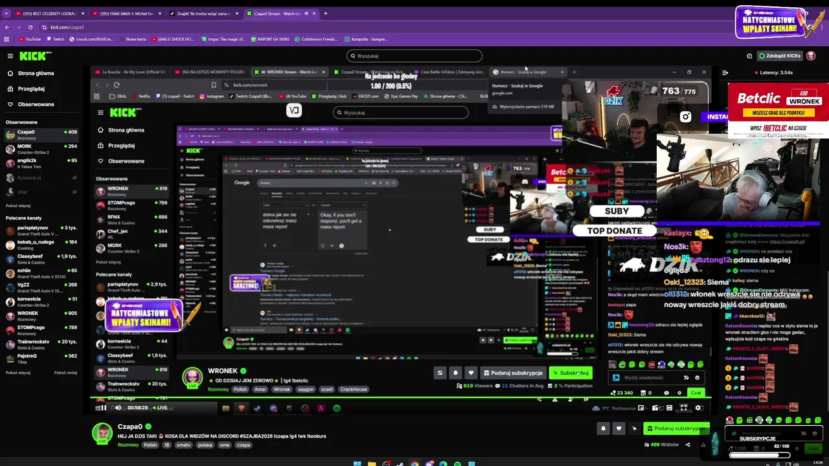Open the Twitch bookmark
This screenshot has width=829, height=466.
tap(55, 39)
